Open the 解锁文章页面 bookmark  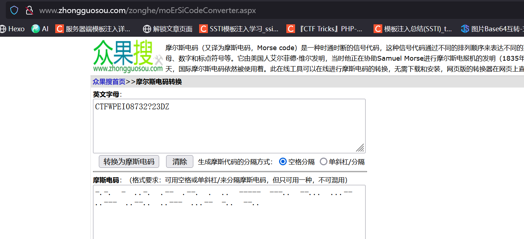[171, 28]
